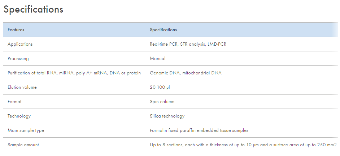This screenshot has height=156, width=340.
Task: Click the 250 mm2 surface area text
Action: click(327, 145)
